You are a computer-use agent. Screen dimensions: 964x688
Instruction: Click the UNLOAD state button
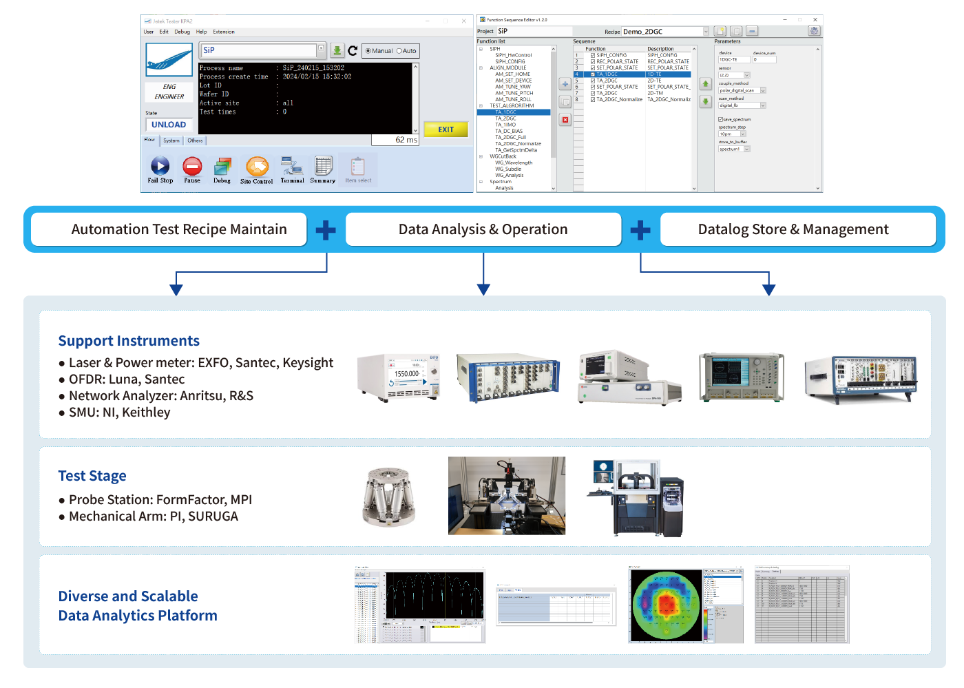click(169, 125)
